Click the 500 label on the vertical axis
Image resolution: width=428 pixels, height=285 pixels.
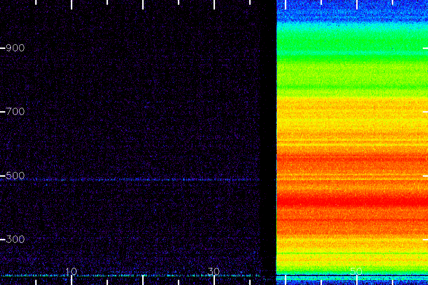(x=15, y=176)
